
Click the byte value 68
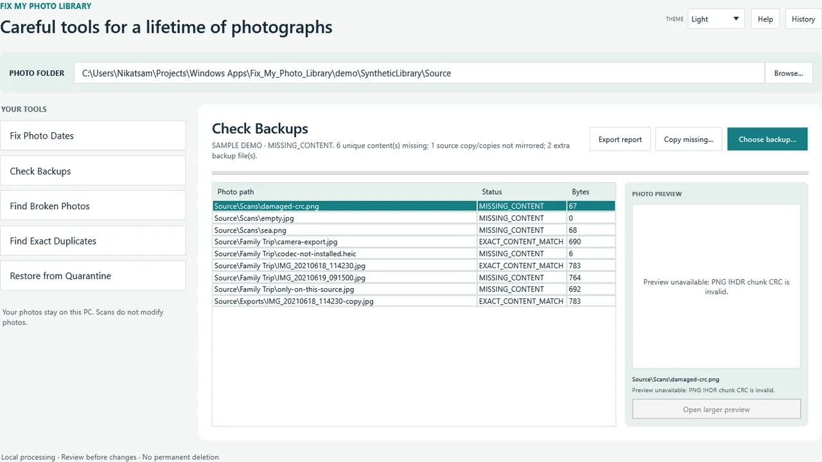click(573, 230)
